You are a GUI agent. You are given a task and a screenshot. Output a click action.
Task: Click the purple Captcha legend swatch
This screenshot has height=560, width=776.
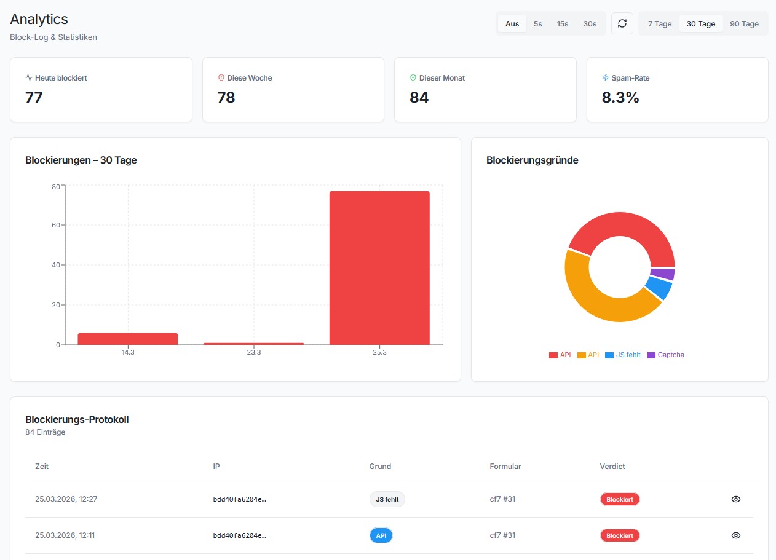651,355
